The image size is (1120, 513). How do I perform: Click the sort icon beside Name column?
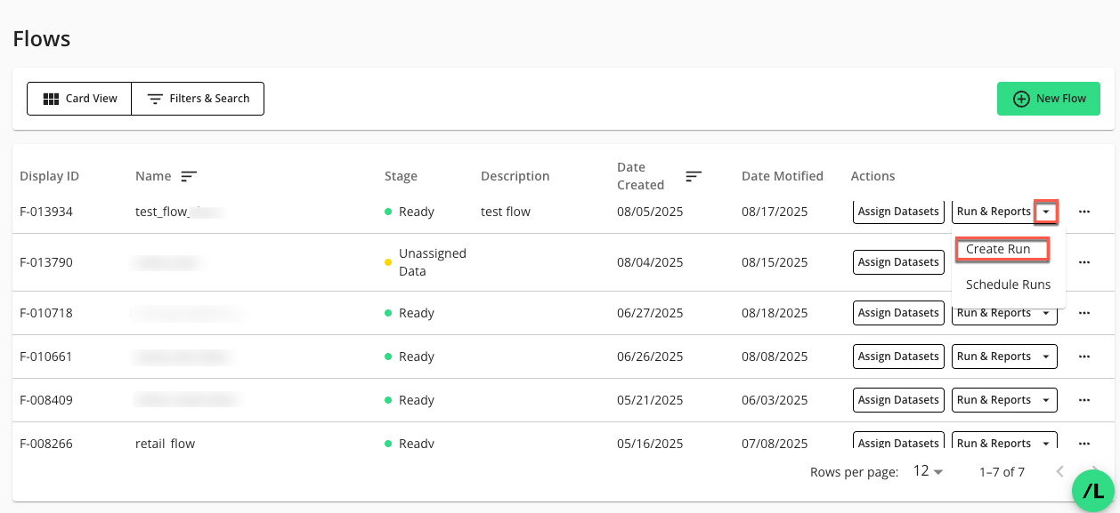pyautogui.click(x=188, y=177)
